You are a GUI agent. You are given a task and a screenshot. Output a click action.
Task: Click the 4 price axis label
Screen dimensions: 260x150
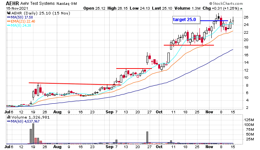[247, 100]
